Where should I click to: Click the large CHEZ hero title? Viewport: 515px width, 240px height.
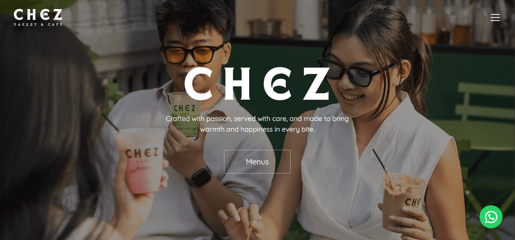257,84
